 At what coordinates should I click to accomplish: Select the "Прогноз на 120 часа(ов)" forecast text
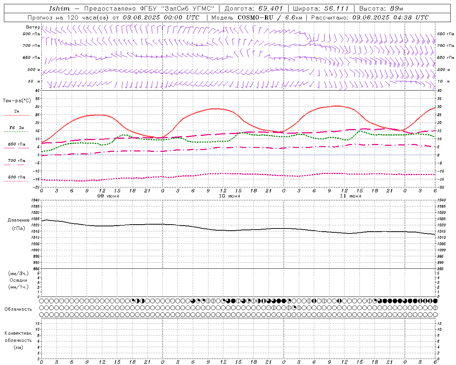click(69, 17)
